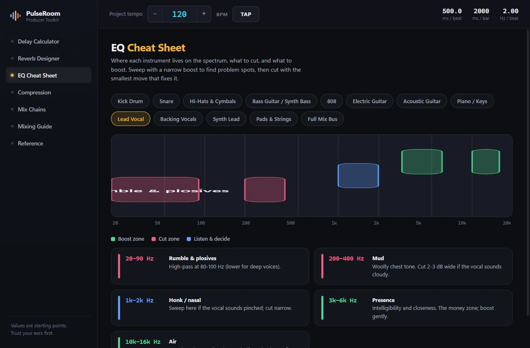Click the 1k frequency axis label
530x348 pixels.
click(x=334, y=223)
